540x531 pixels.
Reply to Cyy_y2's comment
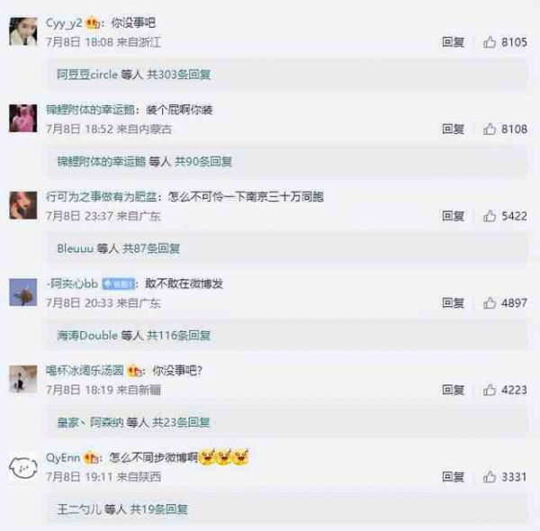(x=453, y=42)
